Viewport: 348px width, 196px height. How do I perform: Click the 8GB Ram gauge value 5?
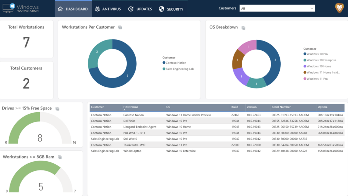[x=41, y=187]
